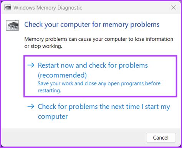Screen dimensions: 182x148
Task: Click the memory chip icon in the title bar
Action: [8, 8]
